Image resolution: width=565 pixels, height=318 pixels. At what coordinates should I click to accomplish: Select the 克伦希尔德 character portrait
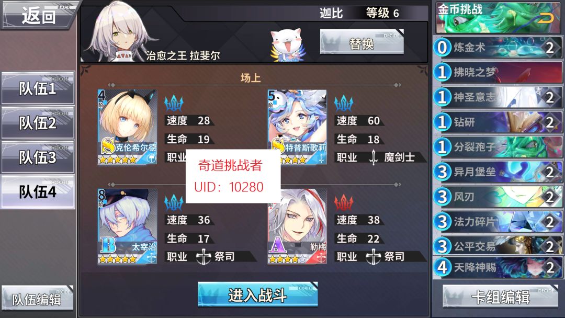click(x=128, y=127)
